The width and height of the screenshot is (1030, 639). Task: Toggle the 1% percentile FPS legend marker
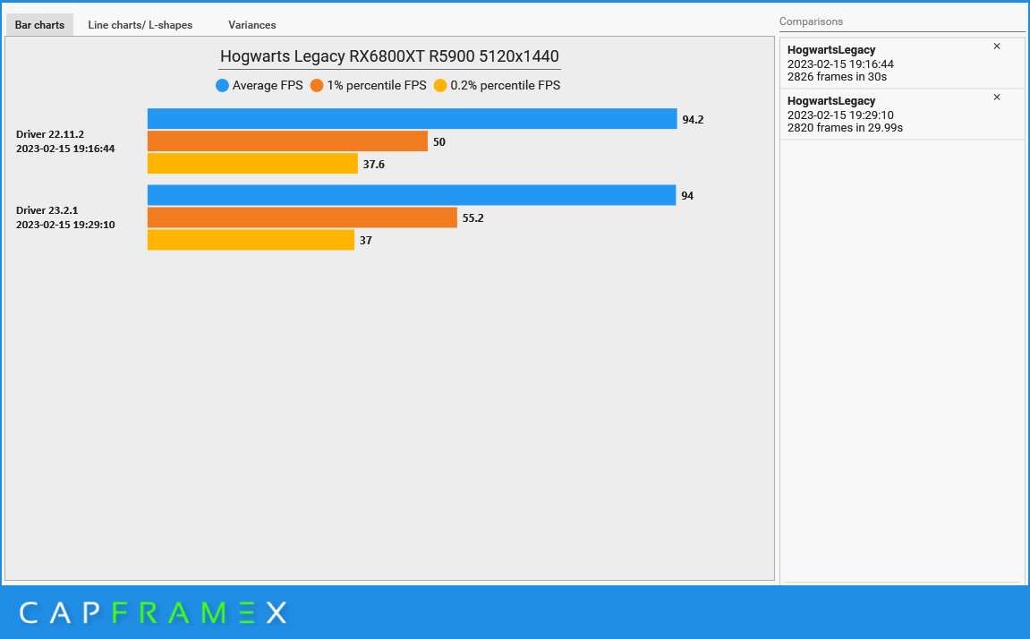pos(317,85)
